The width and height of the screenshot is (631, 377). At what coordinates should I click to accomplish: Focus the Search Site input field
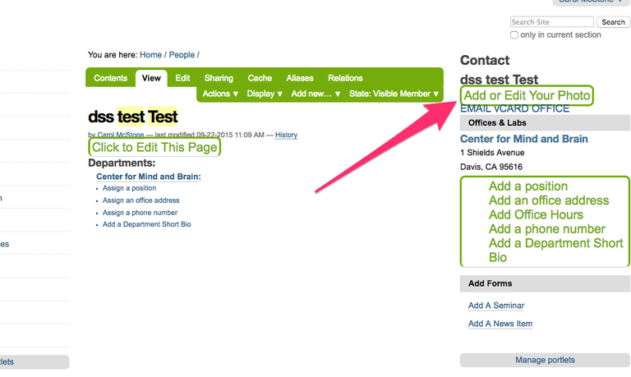tap(552, 21)
